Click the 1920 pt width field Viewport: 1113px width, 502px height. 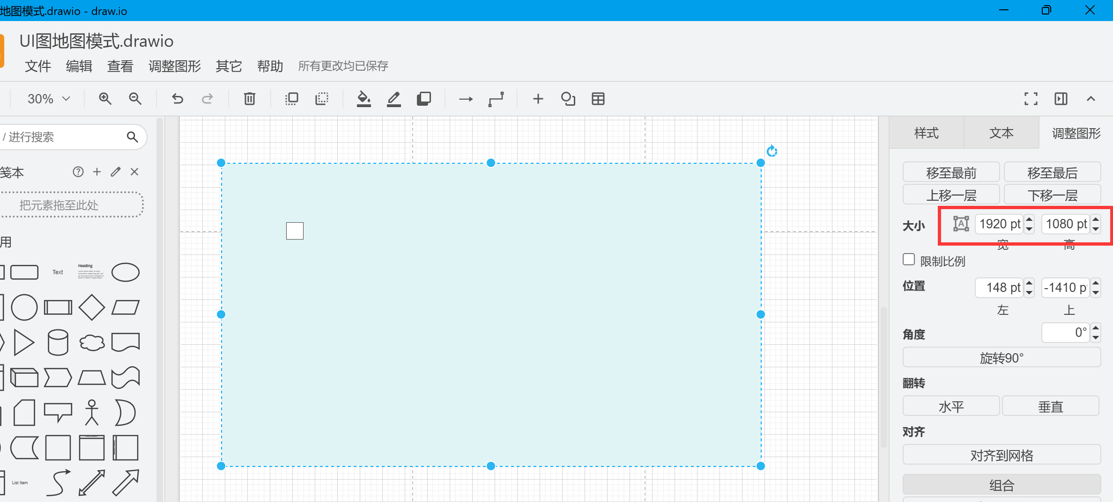(1000, 224)
